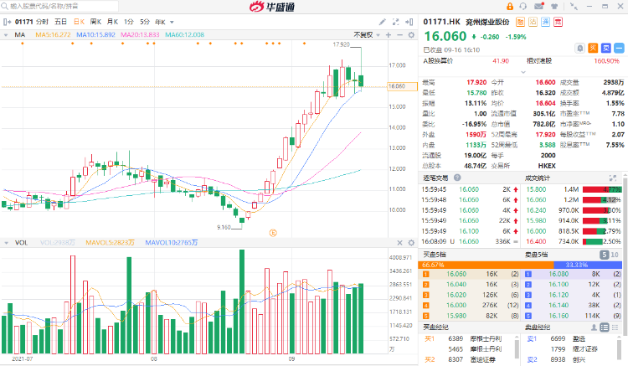Screen dimensions: 628x366
Task: Expand quote details chevron below A股换算价
Action: (x=523, y=72)
